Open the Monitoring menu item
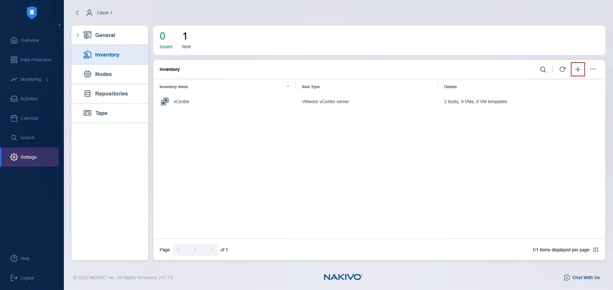Image resolution: width=613 pixels, height=290 pixels. point(26,79)
